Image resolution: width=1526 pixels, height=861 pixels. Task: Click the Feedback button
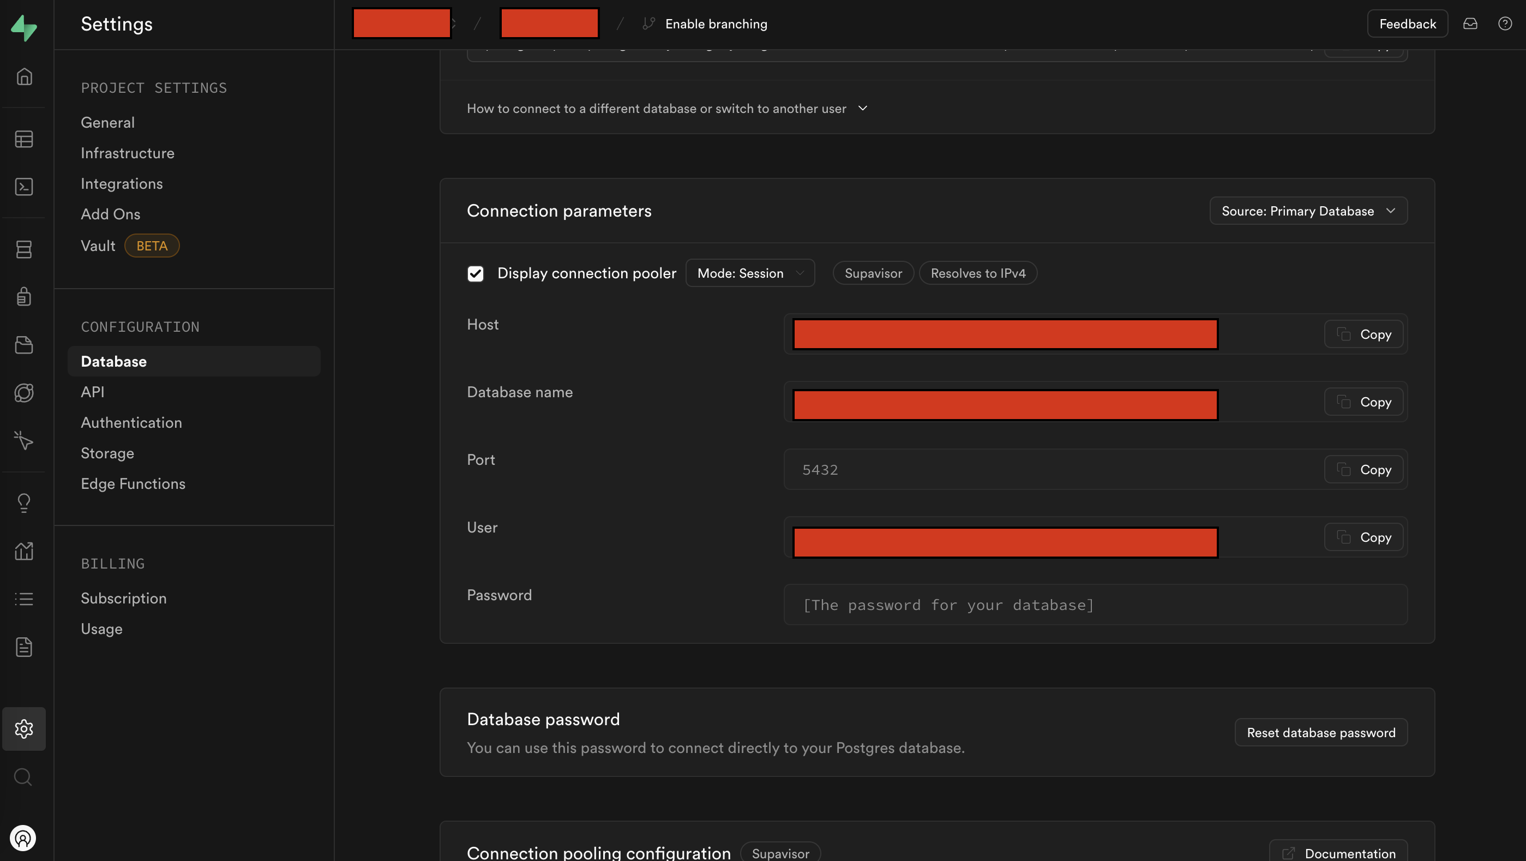tap(1407, 23)
